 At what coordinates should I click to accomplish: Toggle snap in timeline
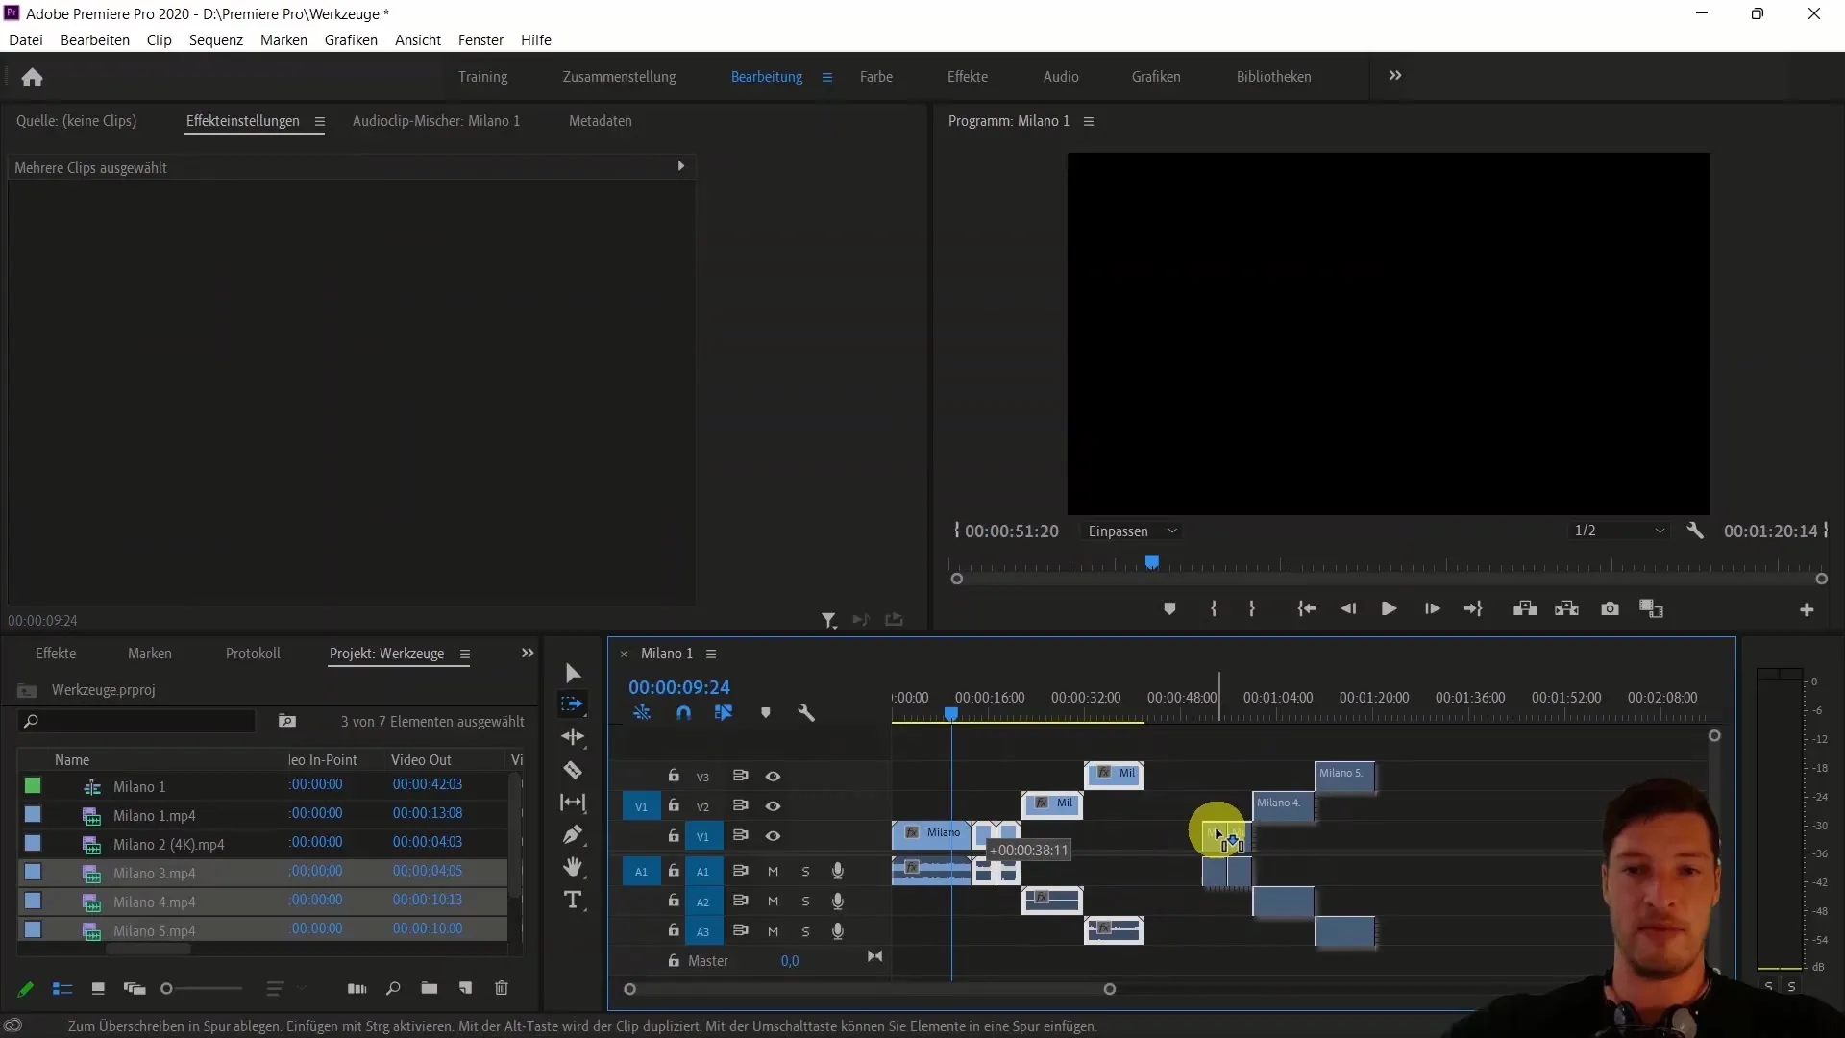(683, 713)
